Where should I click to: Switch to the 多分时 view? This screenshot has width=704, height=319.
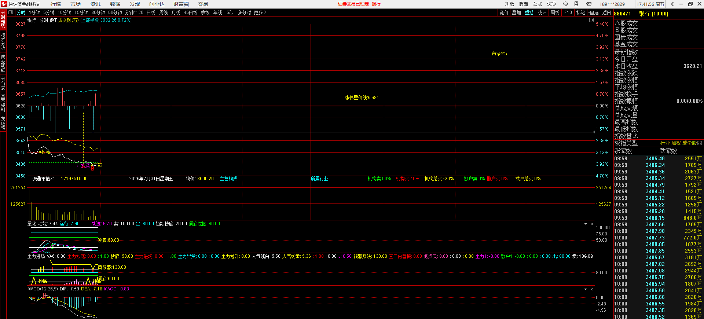(x=244, y=12)
